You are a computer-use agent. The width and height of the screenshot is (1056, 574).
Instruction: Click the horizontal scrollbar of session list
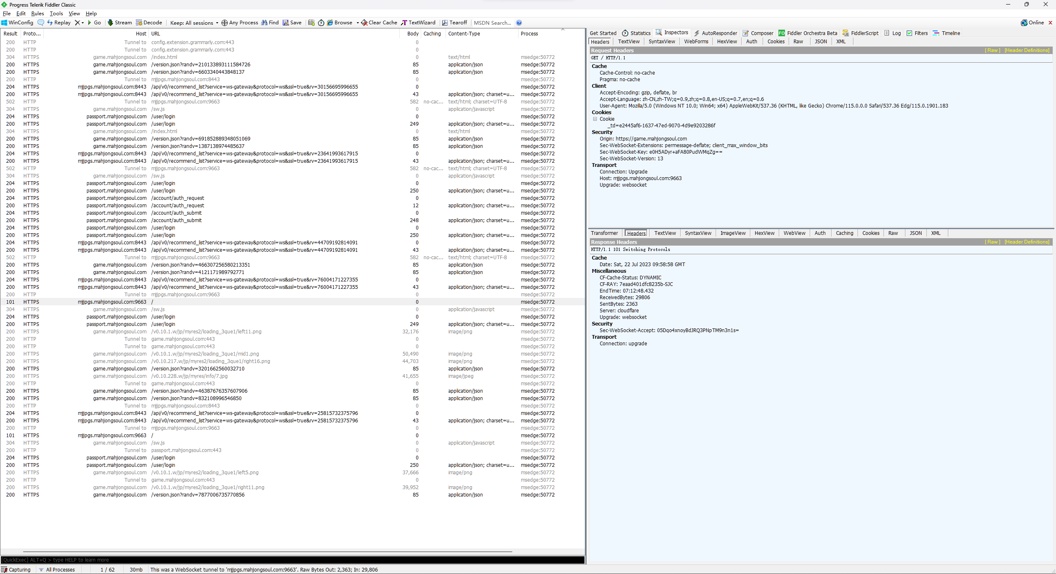pyautogui.click(x=268, y=551)
